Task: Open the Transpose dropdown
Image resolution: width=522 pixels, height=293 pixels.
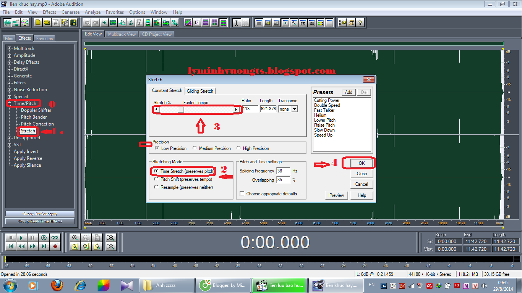Action: (294, 109)
